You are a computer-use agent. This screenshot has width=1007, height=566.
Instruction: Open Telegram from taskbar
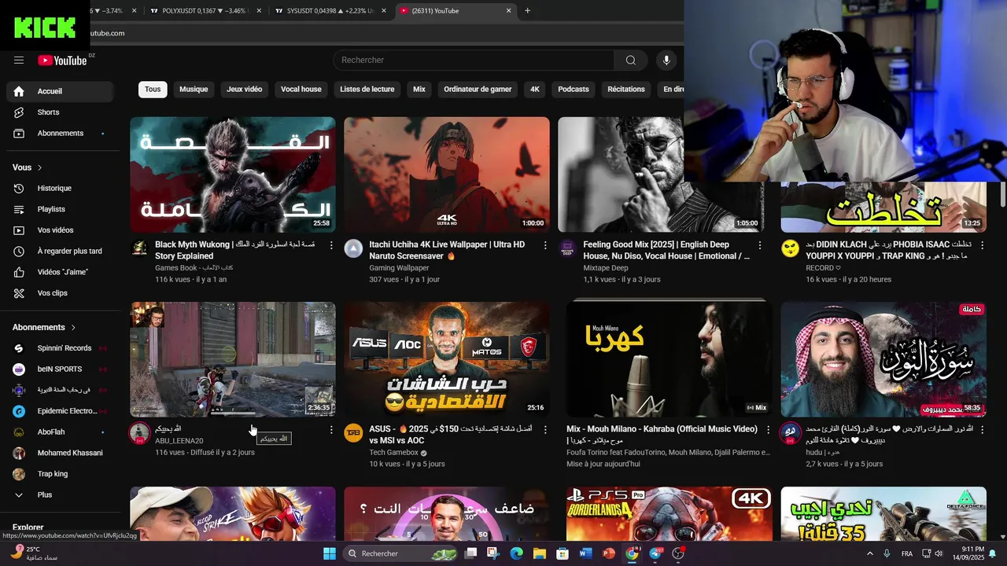(x=655, y=553)
